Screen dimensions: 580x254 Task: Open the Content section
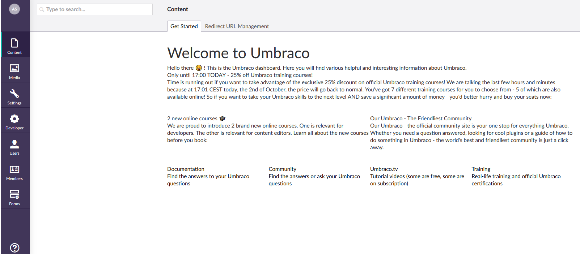pyautogui.click(x=14, y=44)
